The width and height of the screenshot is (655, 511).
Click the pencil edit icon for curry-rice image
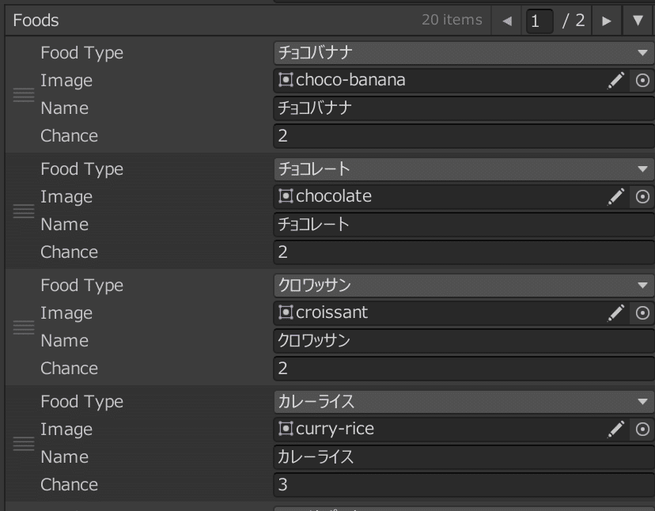(x=616, y=429)
